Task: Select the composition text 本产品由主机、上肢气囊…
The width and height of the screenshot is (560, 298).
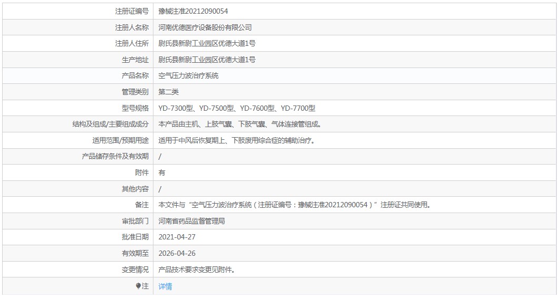Action: coord(240,124)
